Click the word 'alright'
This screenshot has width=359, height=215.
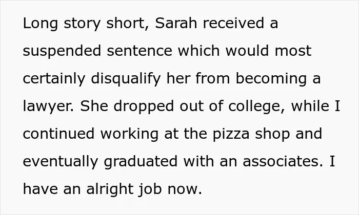110,189
